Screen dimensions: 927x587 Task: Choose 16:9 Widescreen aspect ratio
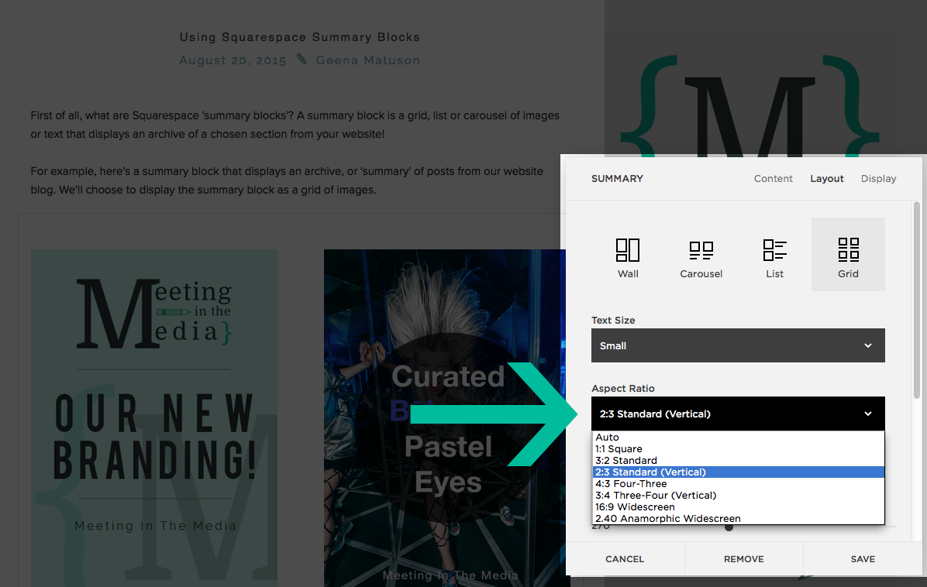tap(739, 506)
